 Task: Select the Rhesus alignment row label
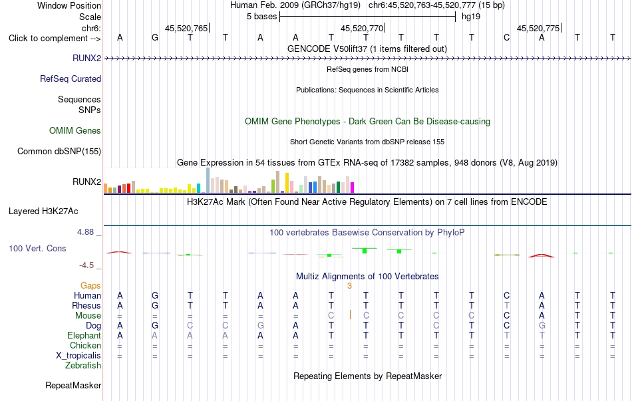(86, 305)
